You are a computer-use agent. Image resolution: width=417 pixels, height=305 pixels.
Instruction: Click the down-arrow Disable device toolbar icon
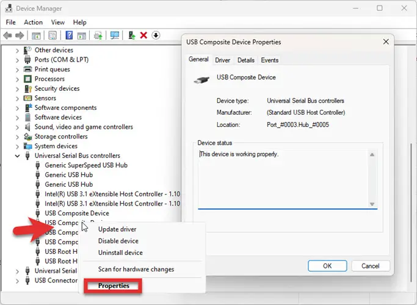point(156,35)
